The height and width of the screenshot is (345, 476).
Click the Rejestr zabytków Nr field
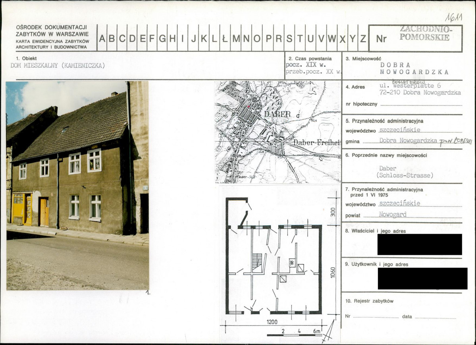[376, 317]
